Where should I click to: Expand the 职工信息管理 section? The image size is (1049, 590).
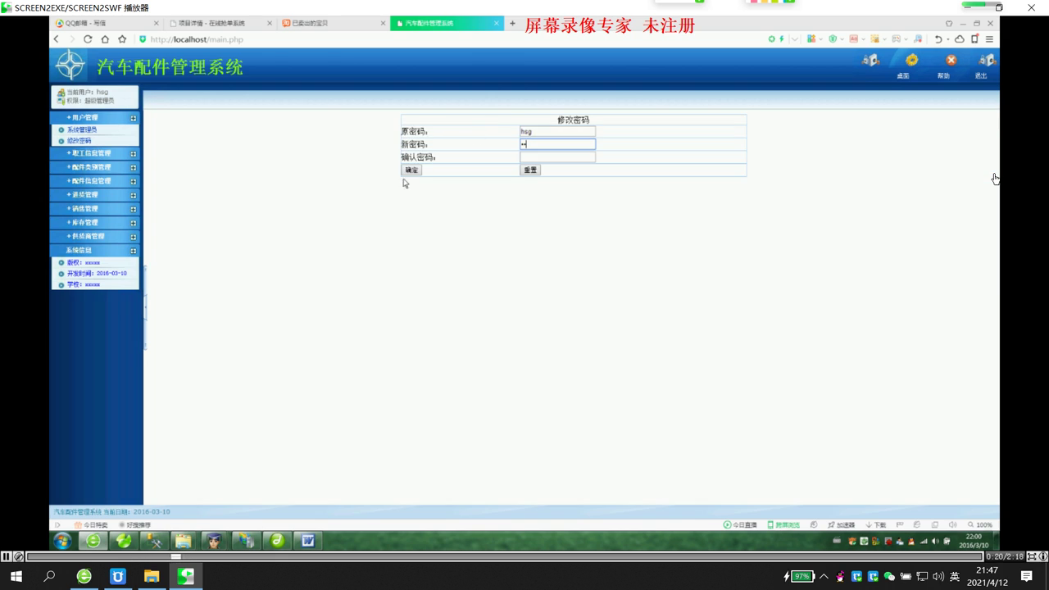[x=95, y=153]
